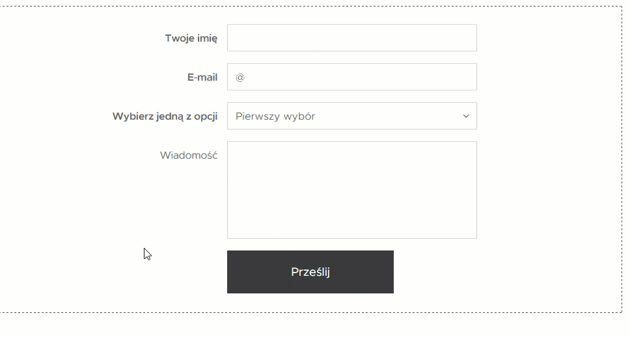Click the chevron arrow in the select box
Viewport: 630px width, 337px height.
coord(466,116)
